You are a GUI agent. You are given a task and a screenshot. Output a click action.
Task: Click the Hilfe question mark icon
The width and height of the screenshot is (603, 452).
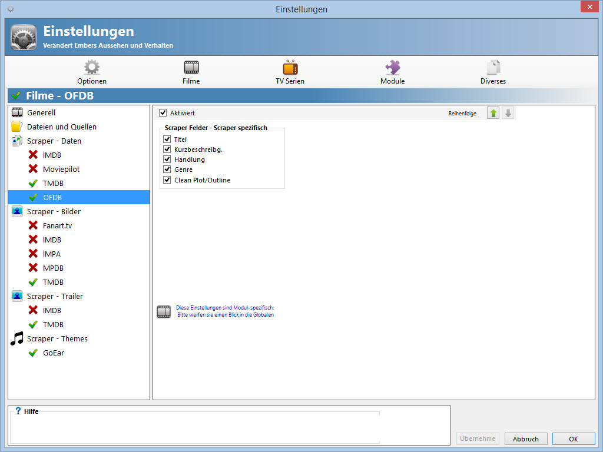pyautogui.click(x=18, y=411)
